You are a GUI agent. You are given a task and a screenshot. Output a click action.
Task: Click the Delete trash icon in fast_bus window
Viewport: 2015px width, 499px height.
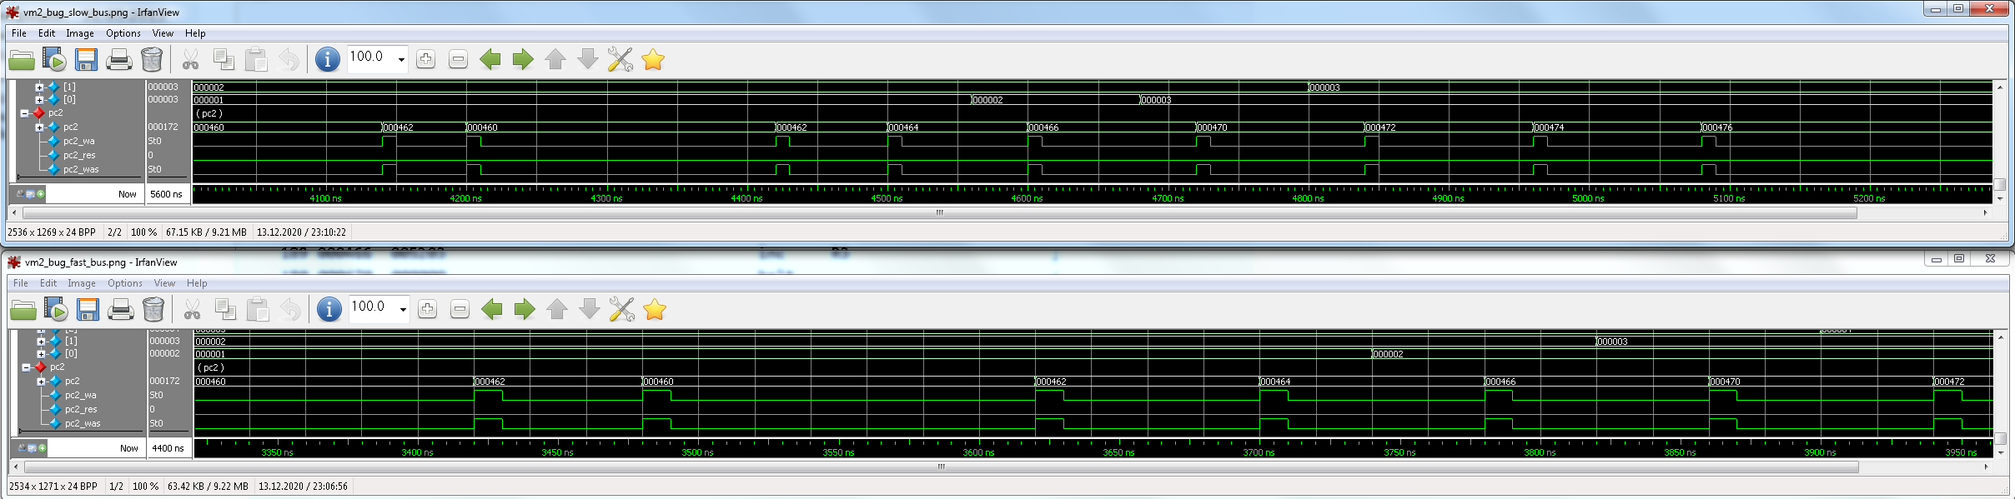(153, 310)
